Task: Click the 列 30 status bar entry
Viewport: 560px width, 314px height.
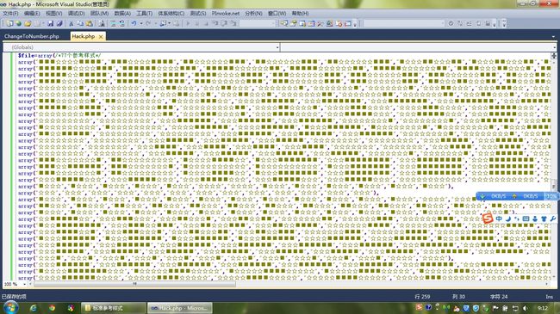Action: 458,297
